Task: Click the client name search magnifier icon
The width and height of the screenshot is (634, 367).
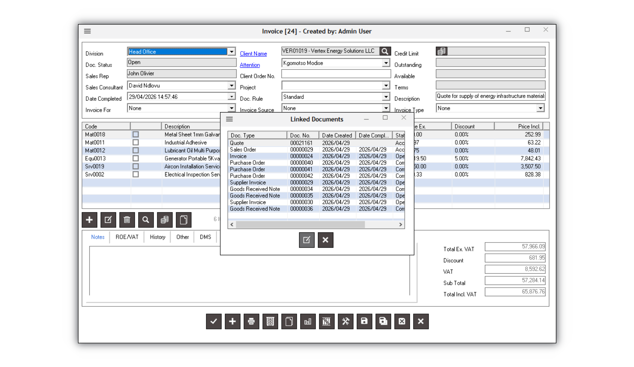Action: 385,51
